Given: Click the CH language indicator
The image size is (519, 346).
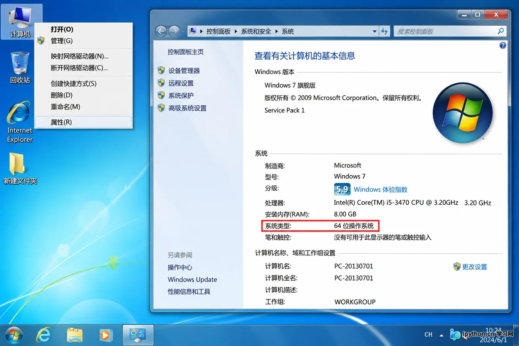Looking at the screenshot, I should (x=428, y=335).
